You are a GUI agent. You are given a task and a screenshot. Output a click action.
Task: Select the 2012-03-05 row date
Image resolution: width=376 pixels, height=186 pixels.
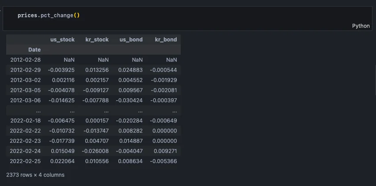[25, 90]
